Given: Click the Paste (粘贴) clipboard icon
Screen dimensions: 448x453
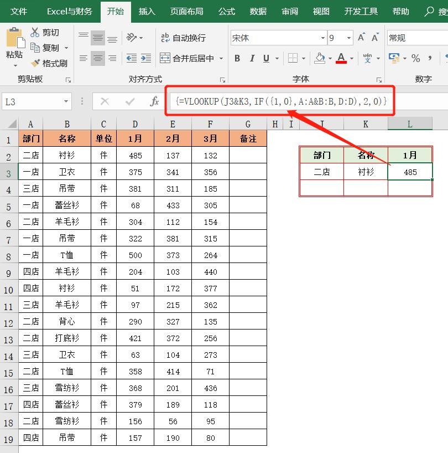Looking at the screenshot, I should [x=14, y=39].
